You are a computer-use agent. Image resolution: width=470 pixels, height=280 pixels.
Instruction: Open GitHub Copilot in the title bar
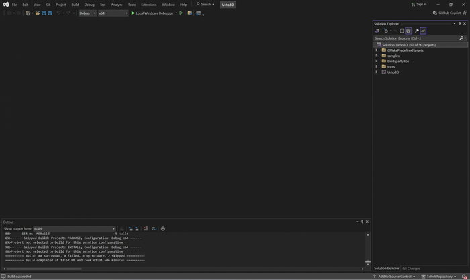click(446, 13)
